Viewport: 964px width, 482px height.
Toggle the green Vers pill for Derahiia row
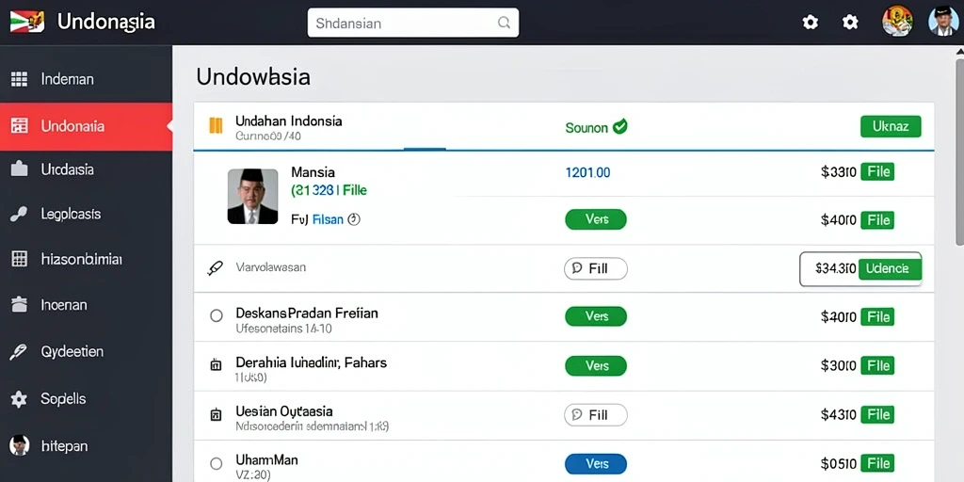tap(596, 366)
